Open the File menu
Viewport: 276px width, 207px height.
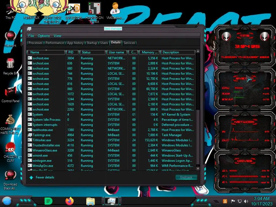point(31,36)
